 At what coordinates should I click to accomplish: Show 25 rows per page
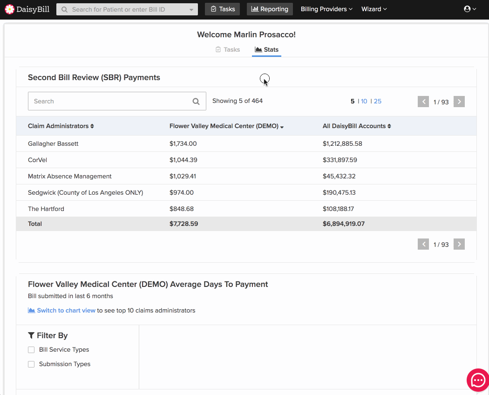(377, 101)
